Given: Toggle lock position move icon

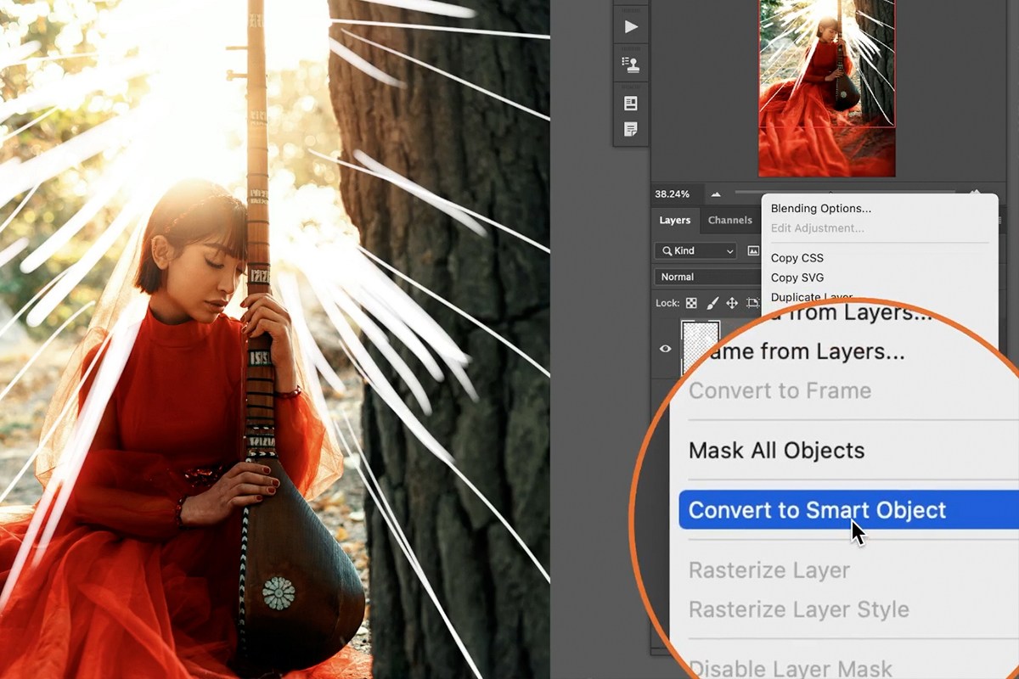Looking at the screenshot, I should pyautogui.click(x=732, y=303).
